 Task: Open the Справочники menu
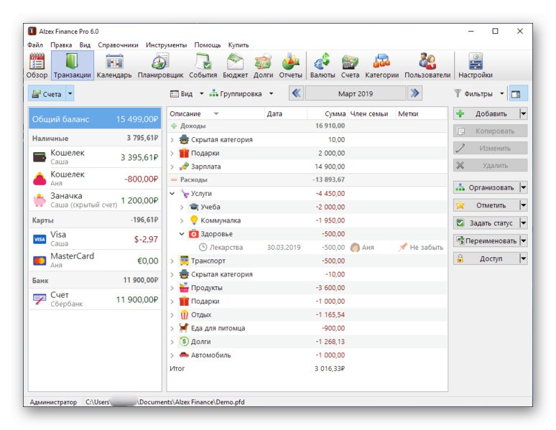[118, 45]
